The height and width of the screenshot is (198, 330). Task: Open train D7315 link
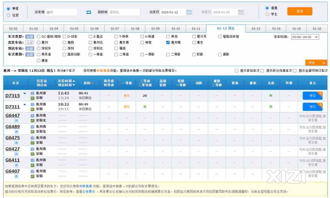pos(13,96)
